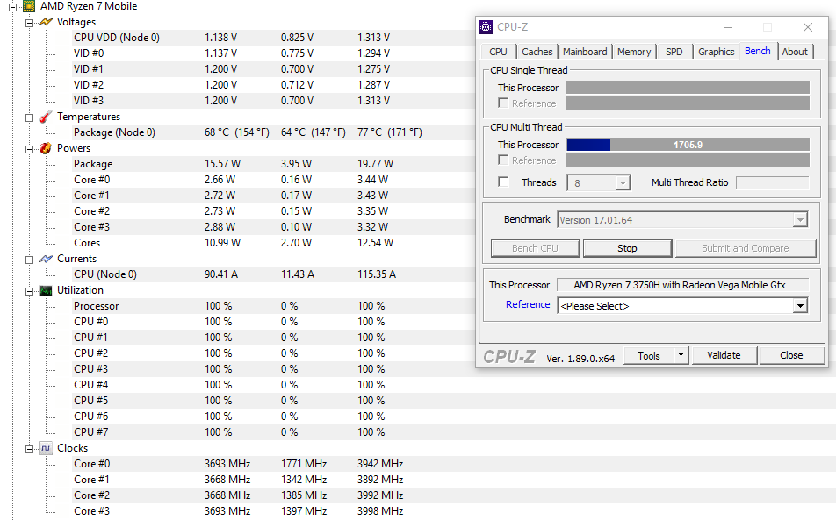Collapse the Powers tree section
Screen dimensions: 836x520
(x=29, y=149)
